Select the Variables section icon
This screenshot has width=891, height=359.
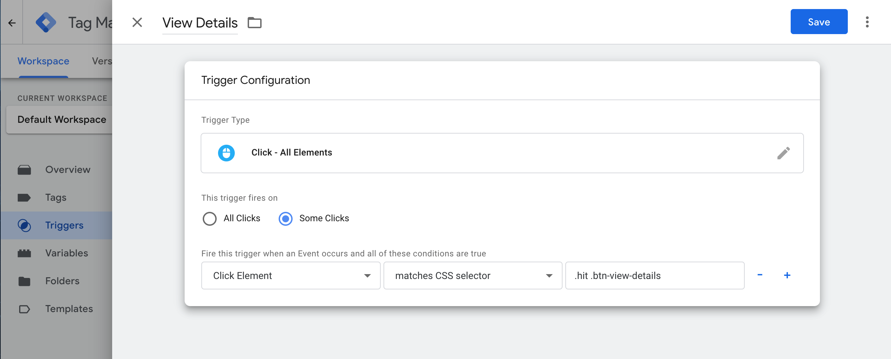24,253
